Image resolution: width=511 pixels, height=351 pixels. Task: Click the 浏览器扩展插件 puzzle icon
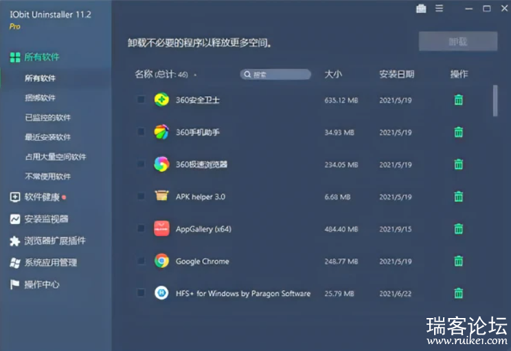click(x=15, y=241)
